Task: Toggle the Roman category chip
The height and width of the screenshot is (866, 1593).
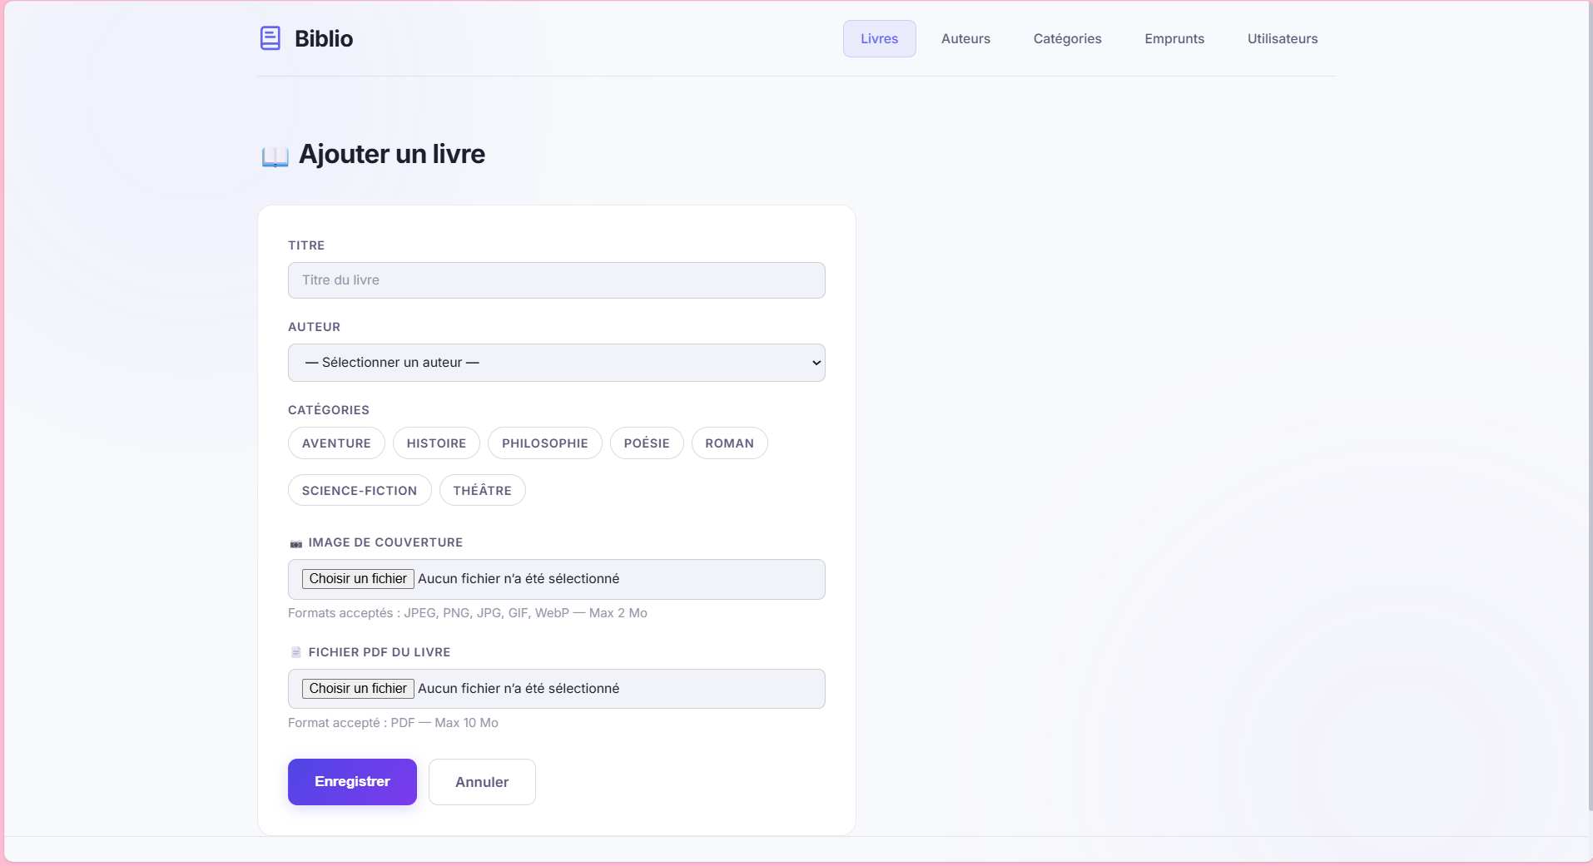Action: [x=729, y=443]
